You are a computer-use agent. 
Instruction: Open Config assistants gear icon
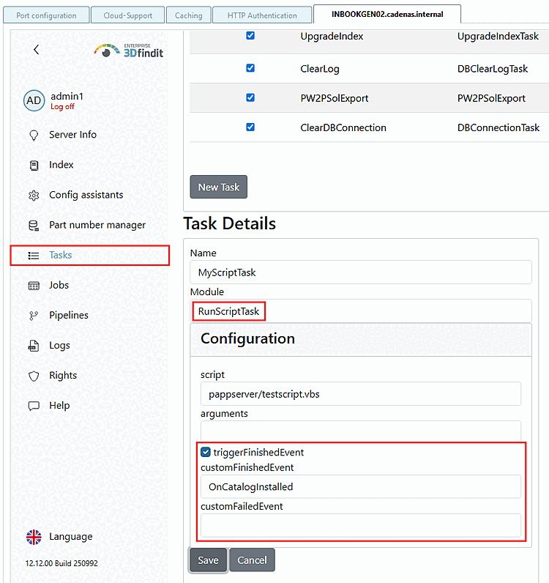click(x=34, y=196)
